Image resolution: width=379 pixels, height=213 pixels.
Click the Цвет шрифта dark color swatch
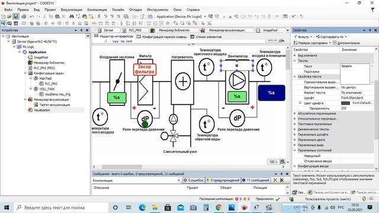pyautogui.click(x=345, y=103)
